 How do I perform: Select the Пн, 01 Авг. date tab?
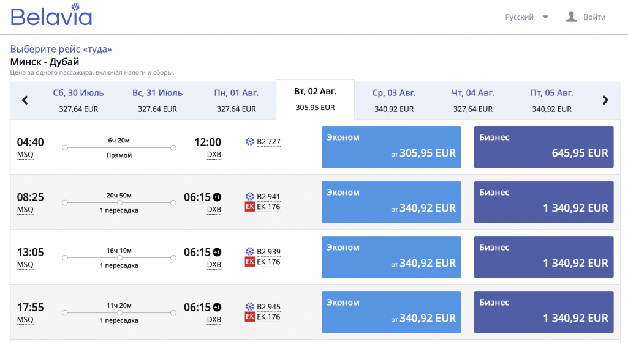click(236, 100)
